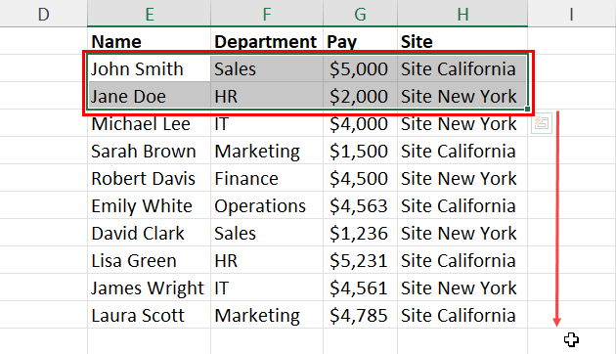
Task: Select column F header
Action: [x=267, y=14]
